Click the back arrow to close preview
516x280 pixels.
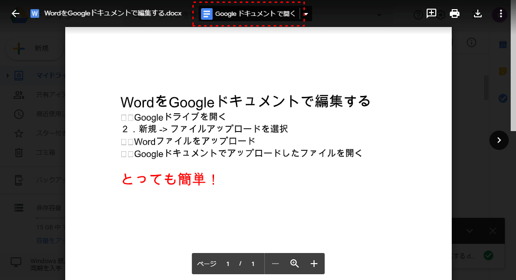(x=15, y=13)
